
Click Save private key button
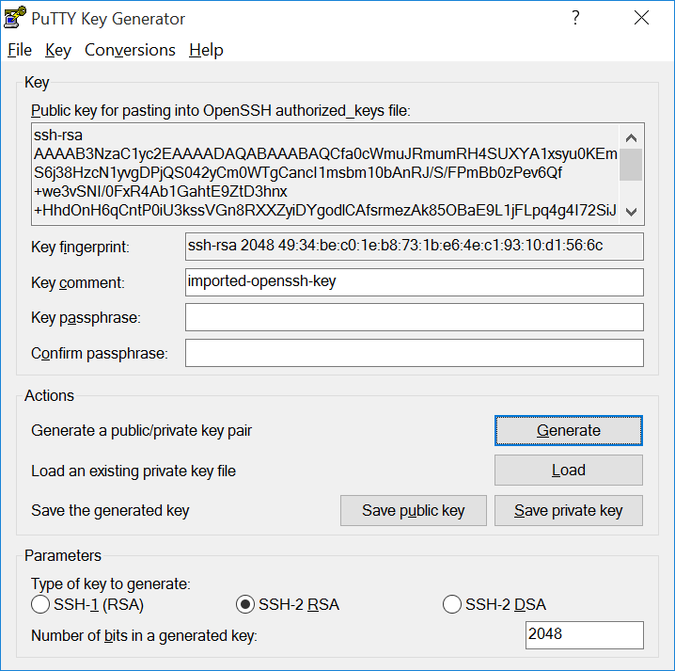point(568,511)
